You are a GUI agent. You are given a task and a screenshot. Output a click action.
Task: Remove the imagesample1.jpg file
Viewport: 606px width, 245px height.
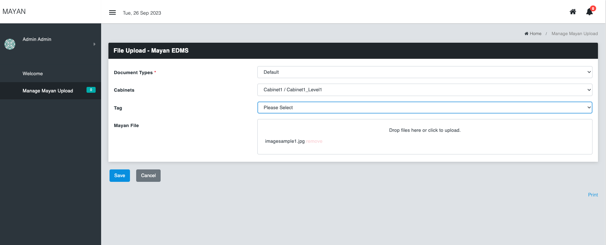(x=314, y=141)
